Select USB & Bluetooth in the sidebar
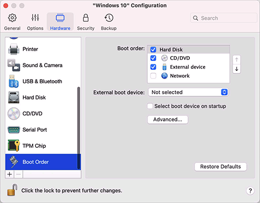Screen dimensions: 260x203 (43, 81)
